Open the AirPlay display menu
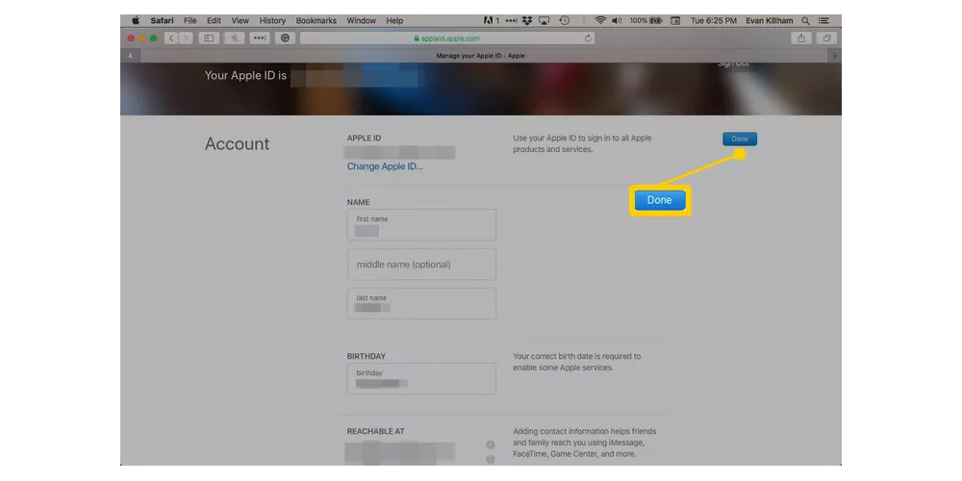 (544, 20)
